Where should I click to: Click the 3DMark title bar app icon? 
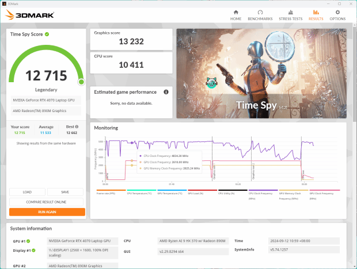pos(4,4)
